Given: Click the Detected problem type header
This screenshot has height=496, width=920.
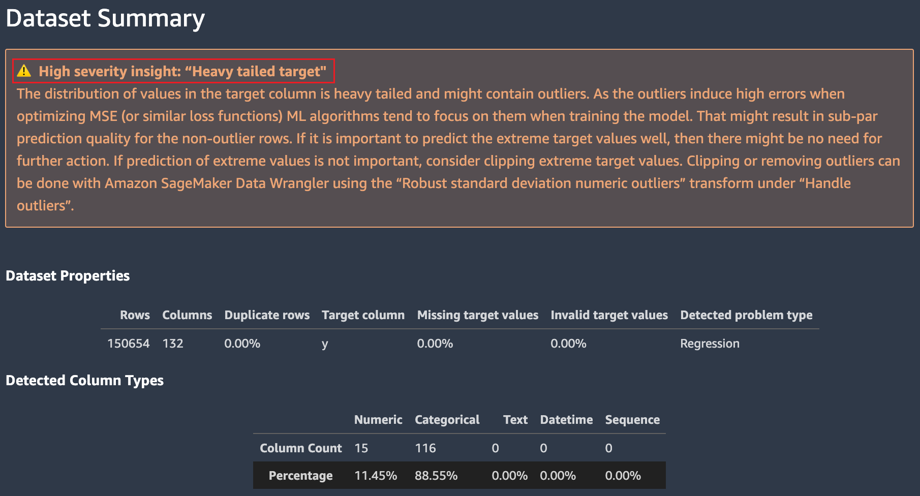Looking at the screenshot, I should [x=746, y=315].
